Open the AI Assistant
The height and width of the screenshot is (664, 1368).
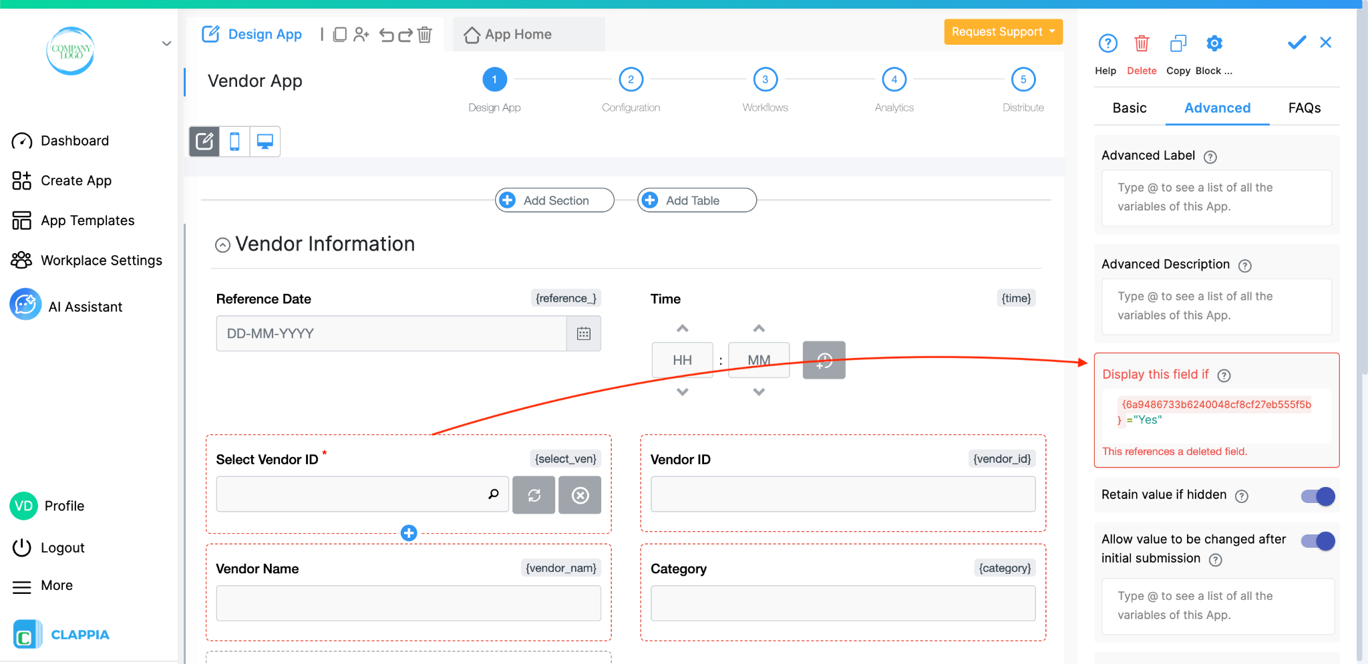66,305
